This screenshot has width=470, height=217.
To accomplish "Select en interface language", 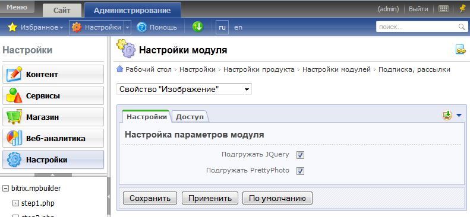I will click(x=238, y=27).
